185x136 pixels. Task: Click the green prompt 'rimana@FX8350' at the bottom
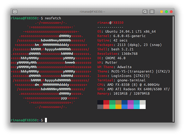[24, 120]
